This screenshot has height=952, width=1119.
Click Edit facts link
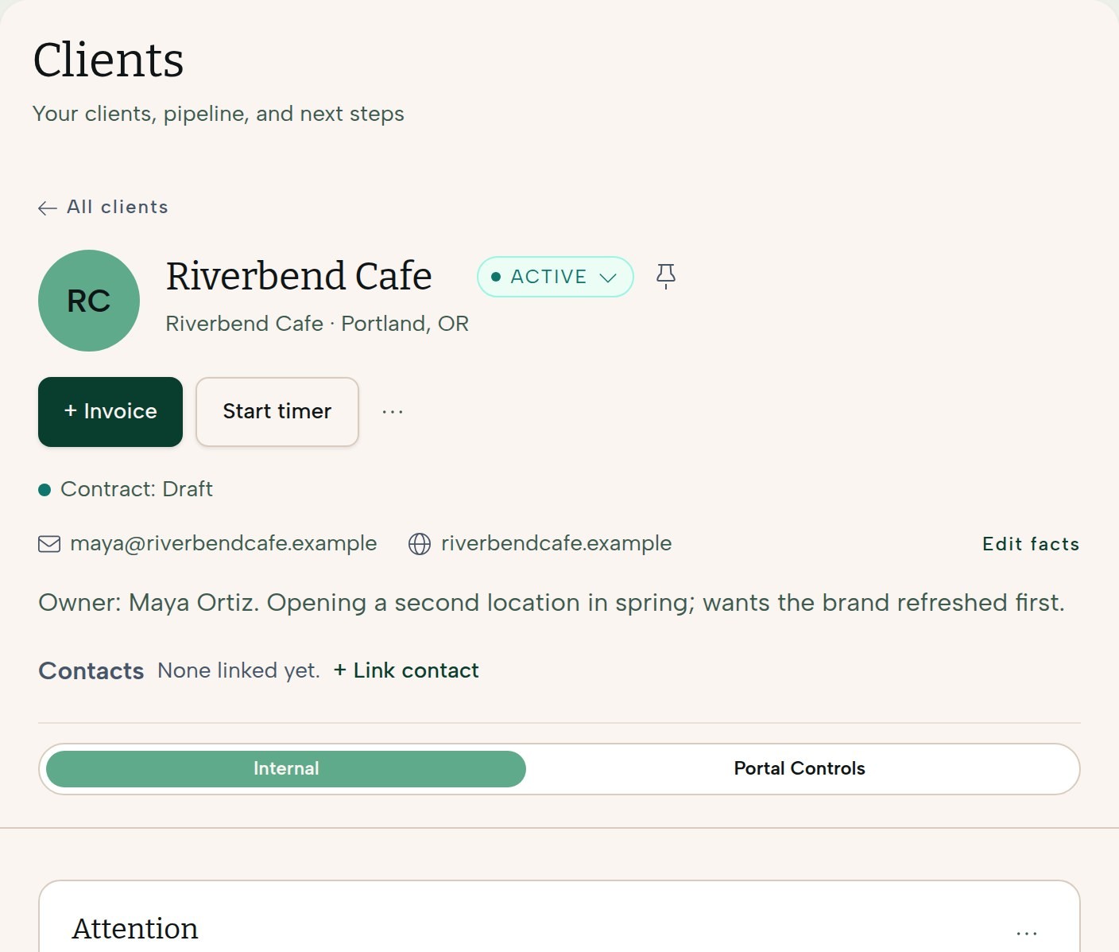coord(1031,544)
